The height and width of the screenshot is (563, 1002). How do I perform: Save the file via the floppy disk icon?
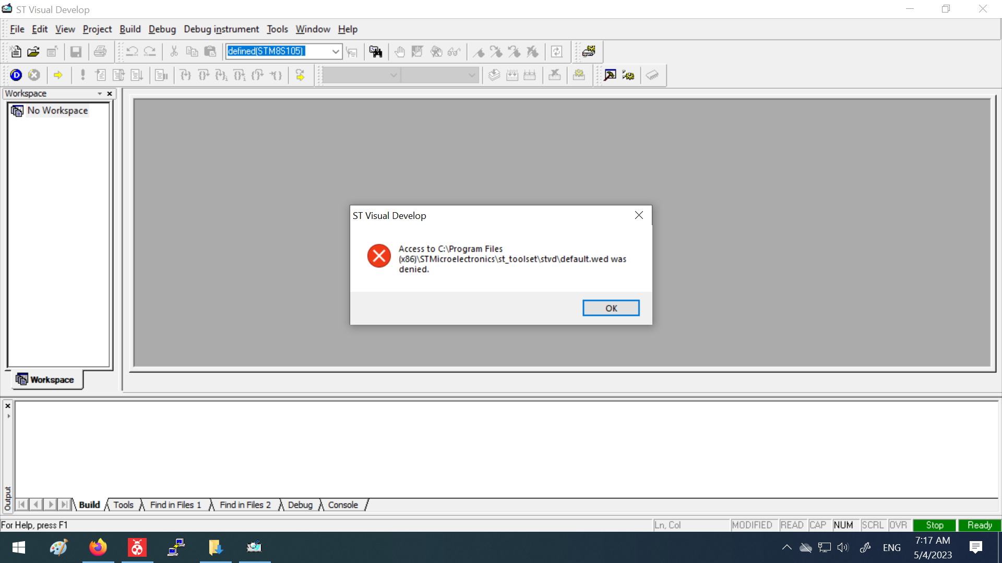pos(76,52)
